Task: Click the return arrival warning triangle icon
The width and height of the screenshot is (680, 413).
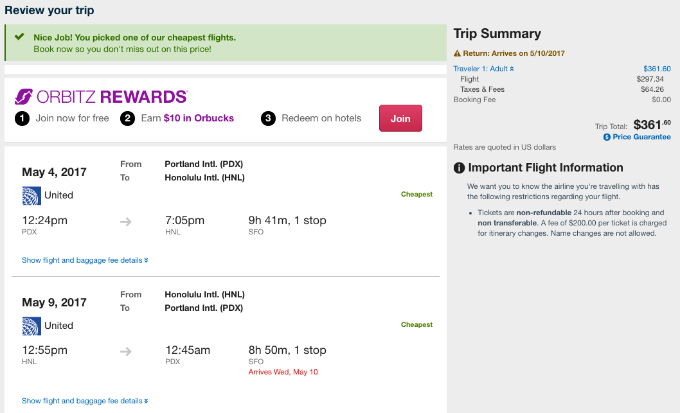Action: tap(457, 53)
